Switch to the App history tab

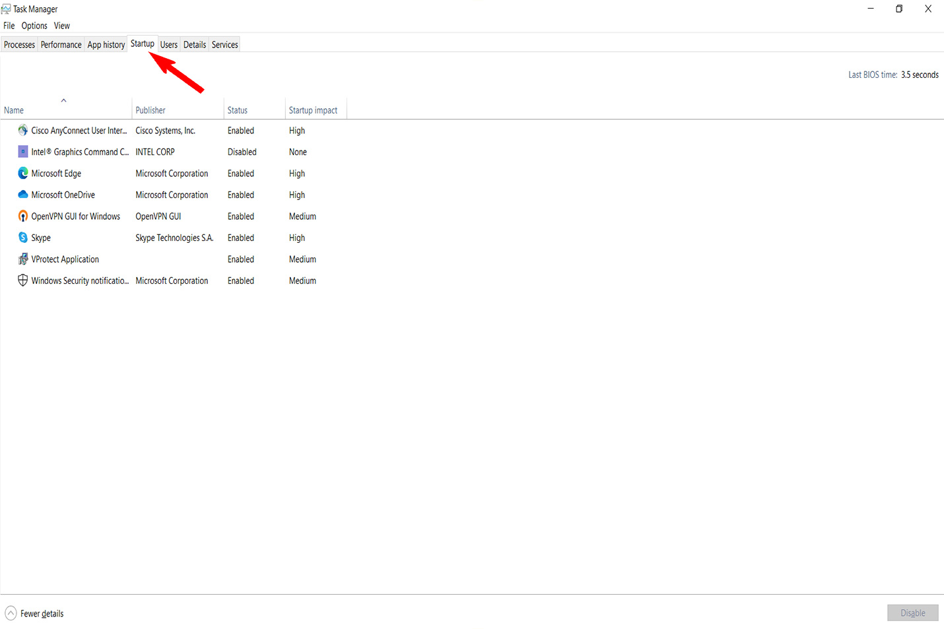106,45
